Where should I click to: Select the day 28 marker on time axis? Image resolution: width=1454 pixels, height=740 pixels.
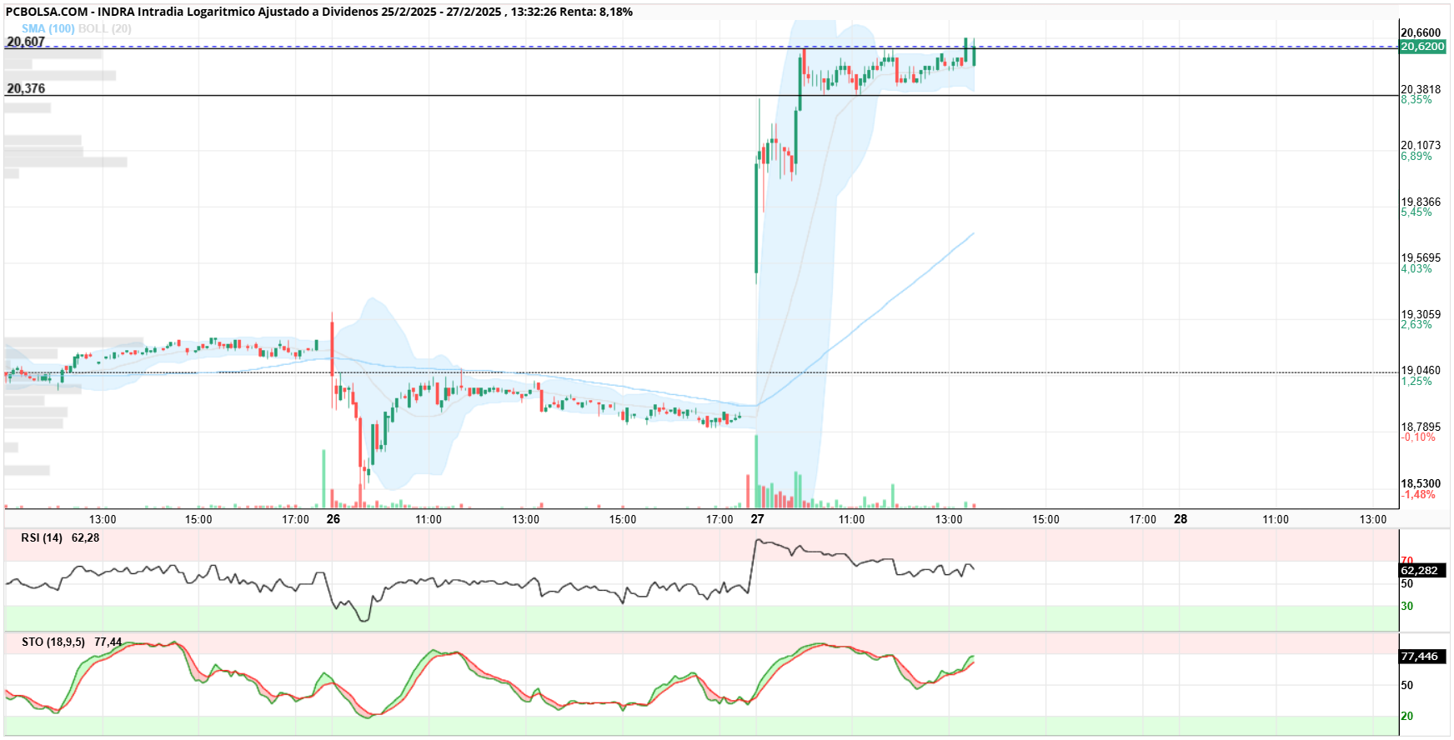click(1181, 519)
